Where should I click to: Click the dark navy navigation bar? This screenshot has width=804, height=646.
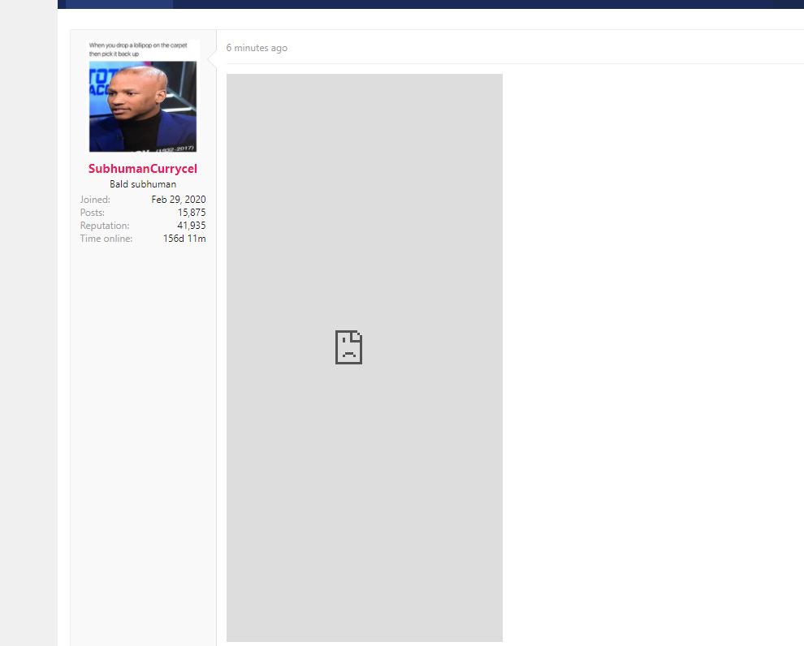coord(487,4)
